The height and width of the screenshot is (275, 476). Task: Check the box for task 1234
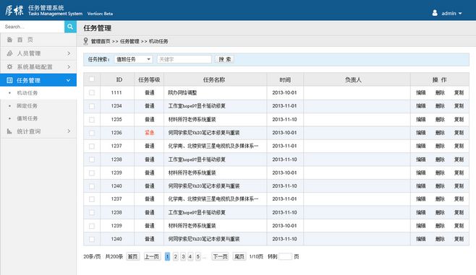(x=92, y=106)
